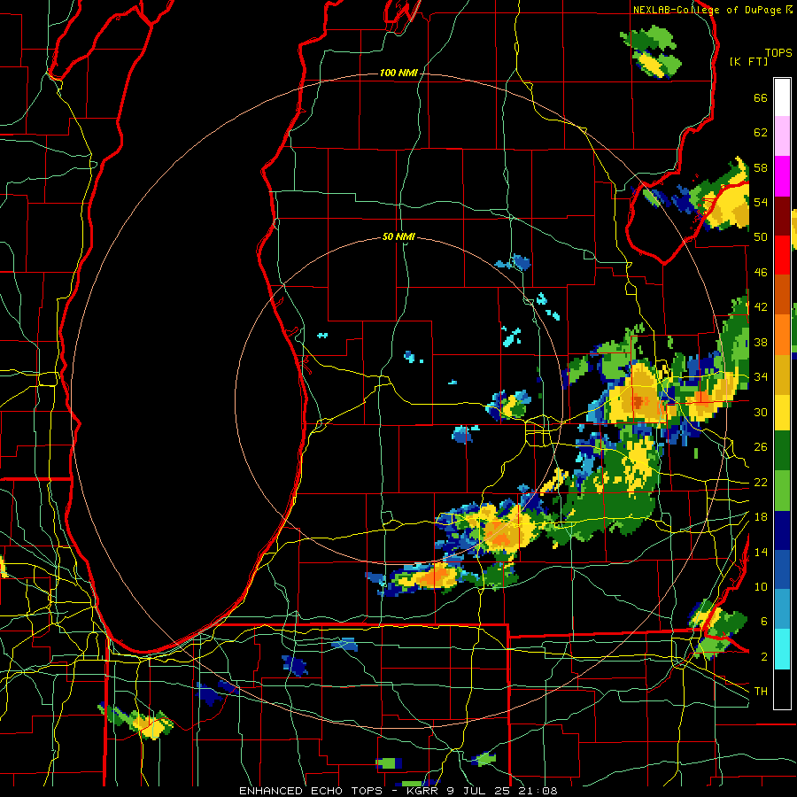Select the gold legend swatch
Image resolution: width=797 pixels, height=797 pixels.
coord(782,374)
